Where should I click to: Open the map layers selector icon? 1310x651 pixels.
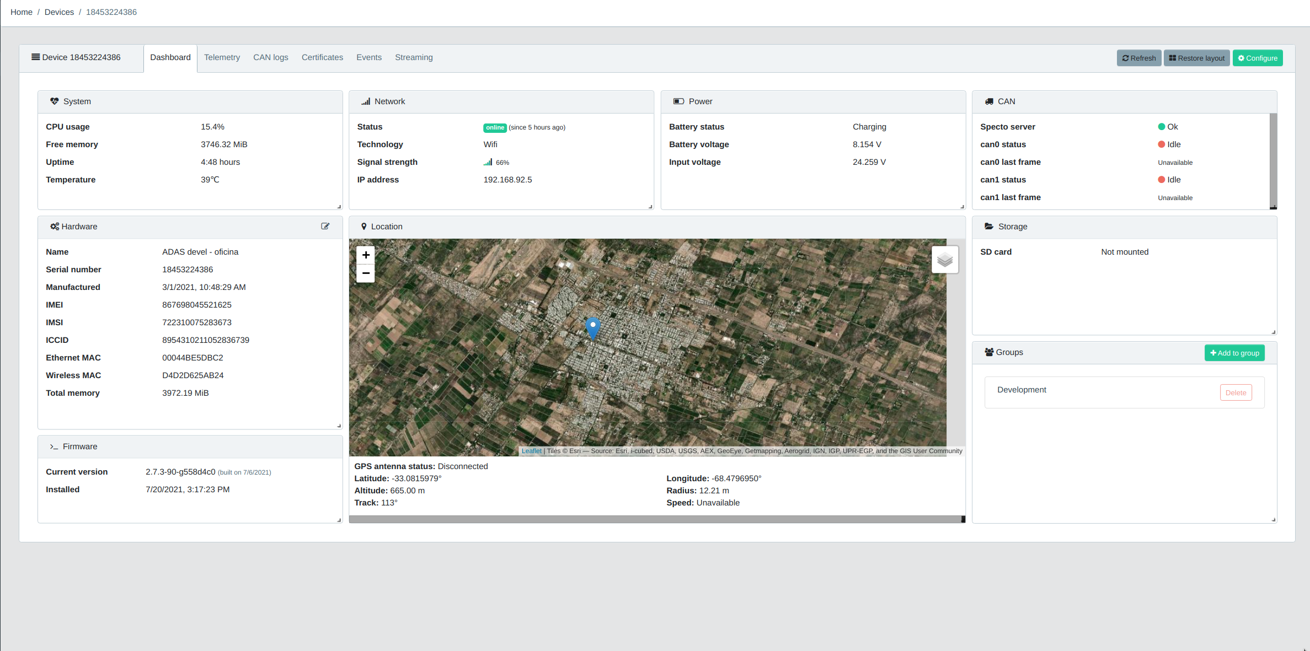tap(944, 260)
